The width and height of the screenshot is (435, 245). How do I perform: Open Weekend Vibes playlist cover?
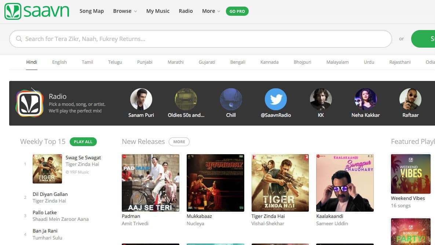point(410,174)
